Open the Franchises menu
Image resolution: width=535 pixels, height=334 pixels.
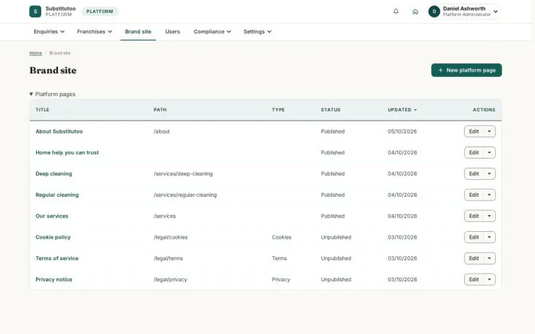point(94,32)
